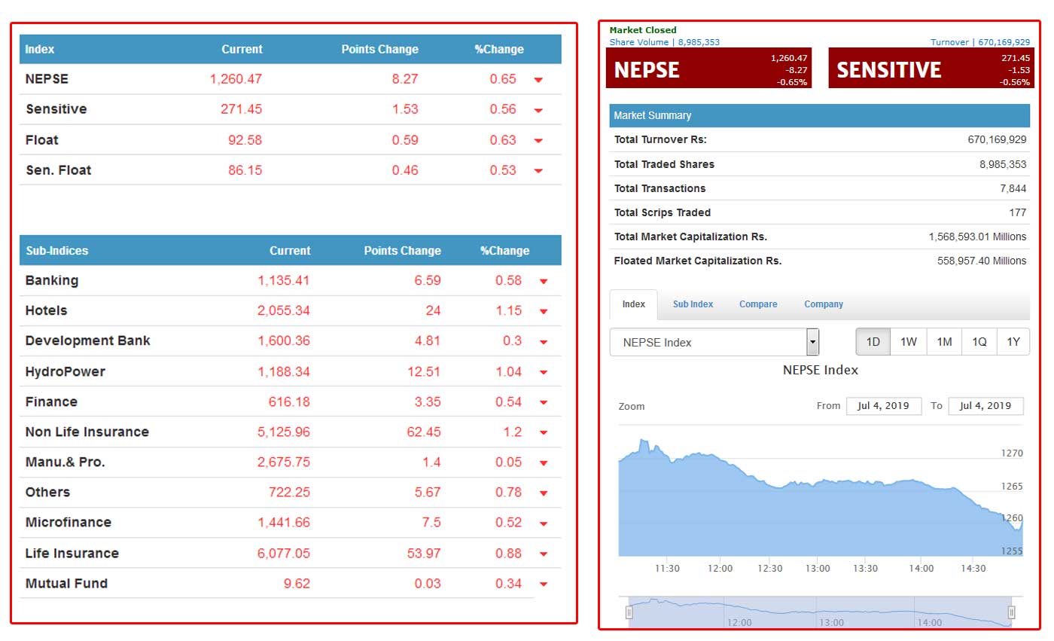
Task: Open the Compare tab
Action: (758, 304)
